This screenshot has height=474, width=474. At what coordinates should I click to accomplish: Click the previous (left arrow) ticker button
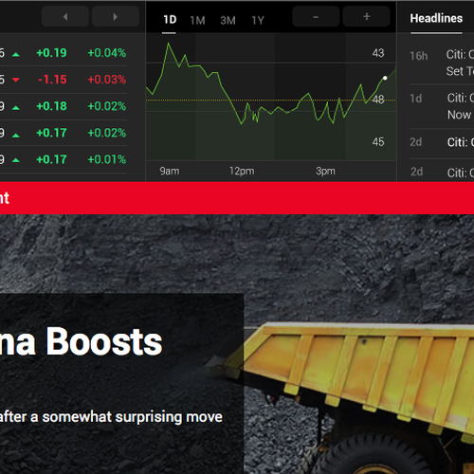(x=65, y=17)
